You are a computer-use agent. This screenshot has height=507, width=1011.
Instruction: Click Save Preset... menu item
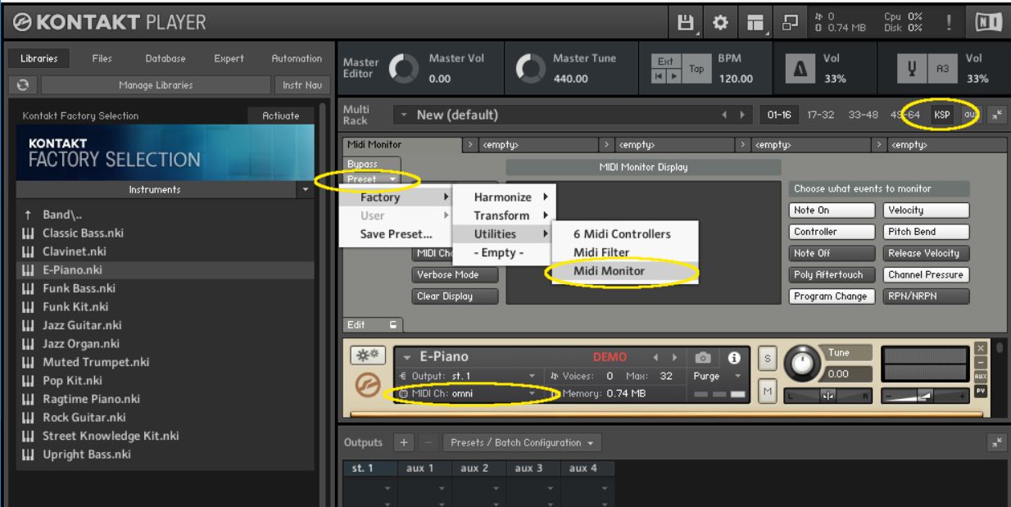[396, 233]
